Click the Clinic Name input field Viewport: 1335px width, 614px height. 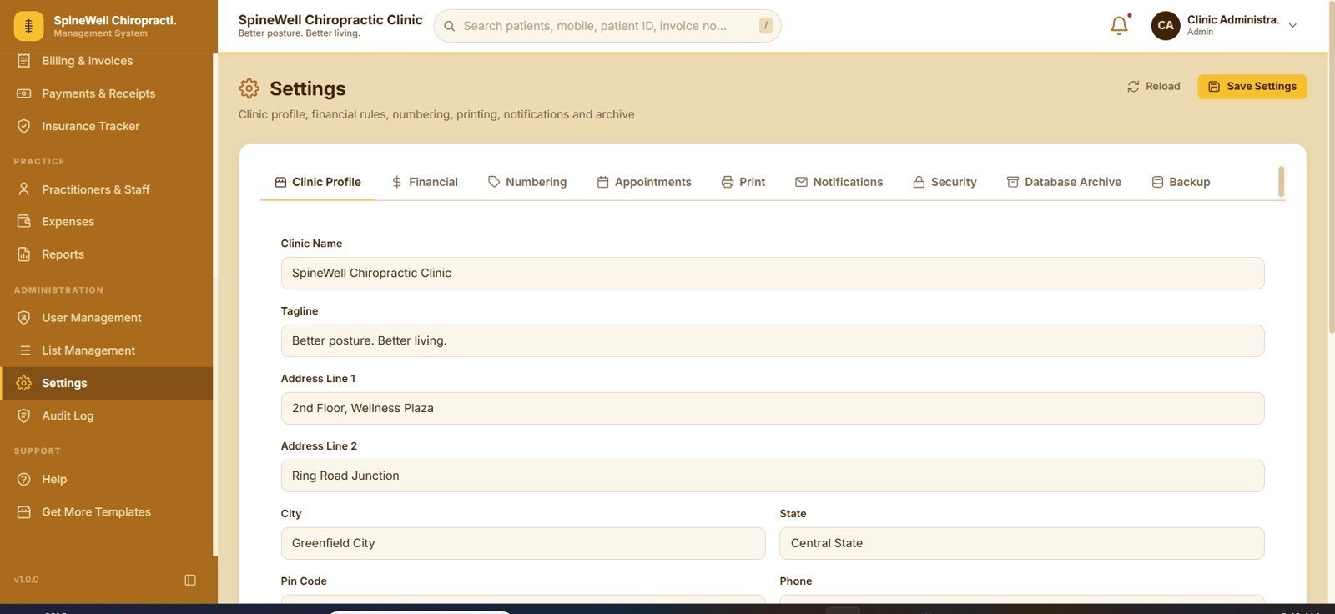773,273
